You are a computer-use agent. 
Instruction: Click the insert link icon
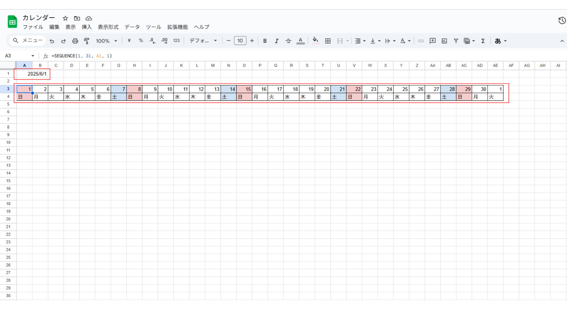(x=421, y=41)
